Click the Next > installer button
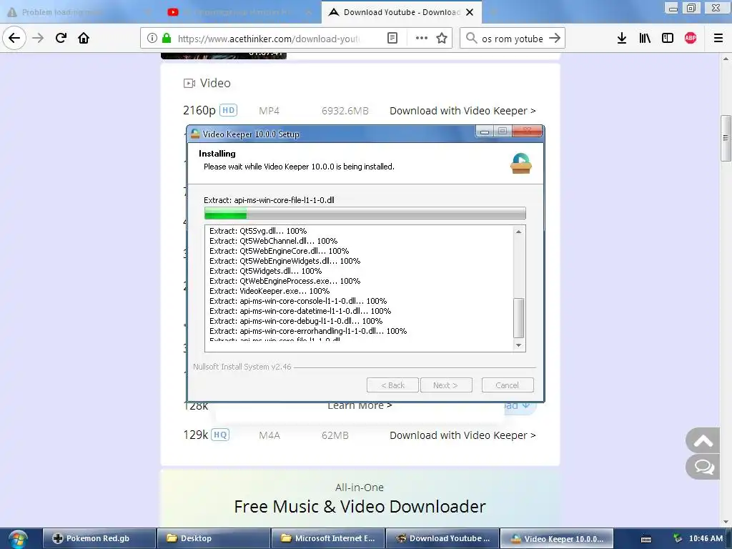Image resolution: width=732 pixels, height=549 pixels. point(446,385)
